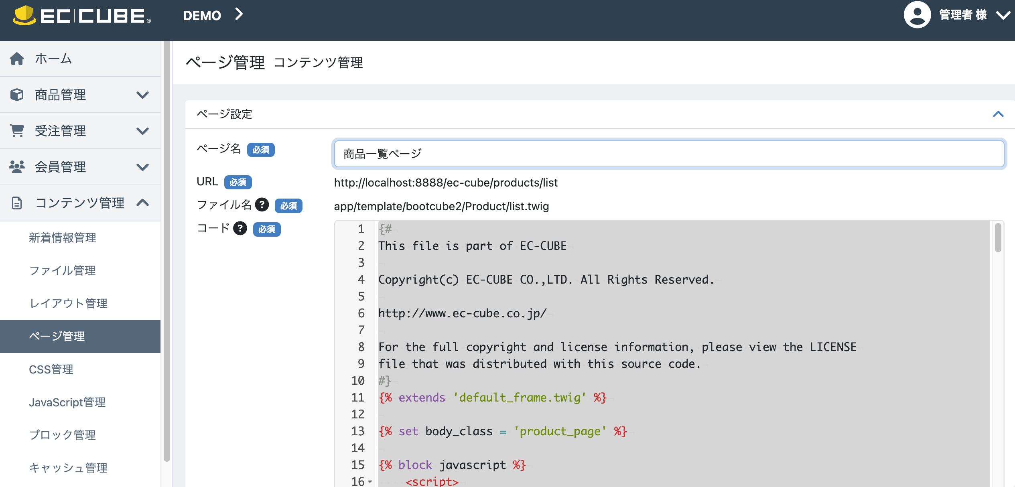This screenshot has width=1015, height=487.
Task: Select the active ページ管理 menu item
Action: pos(80,336)
